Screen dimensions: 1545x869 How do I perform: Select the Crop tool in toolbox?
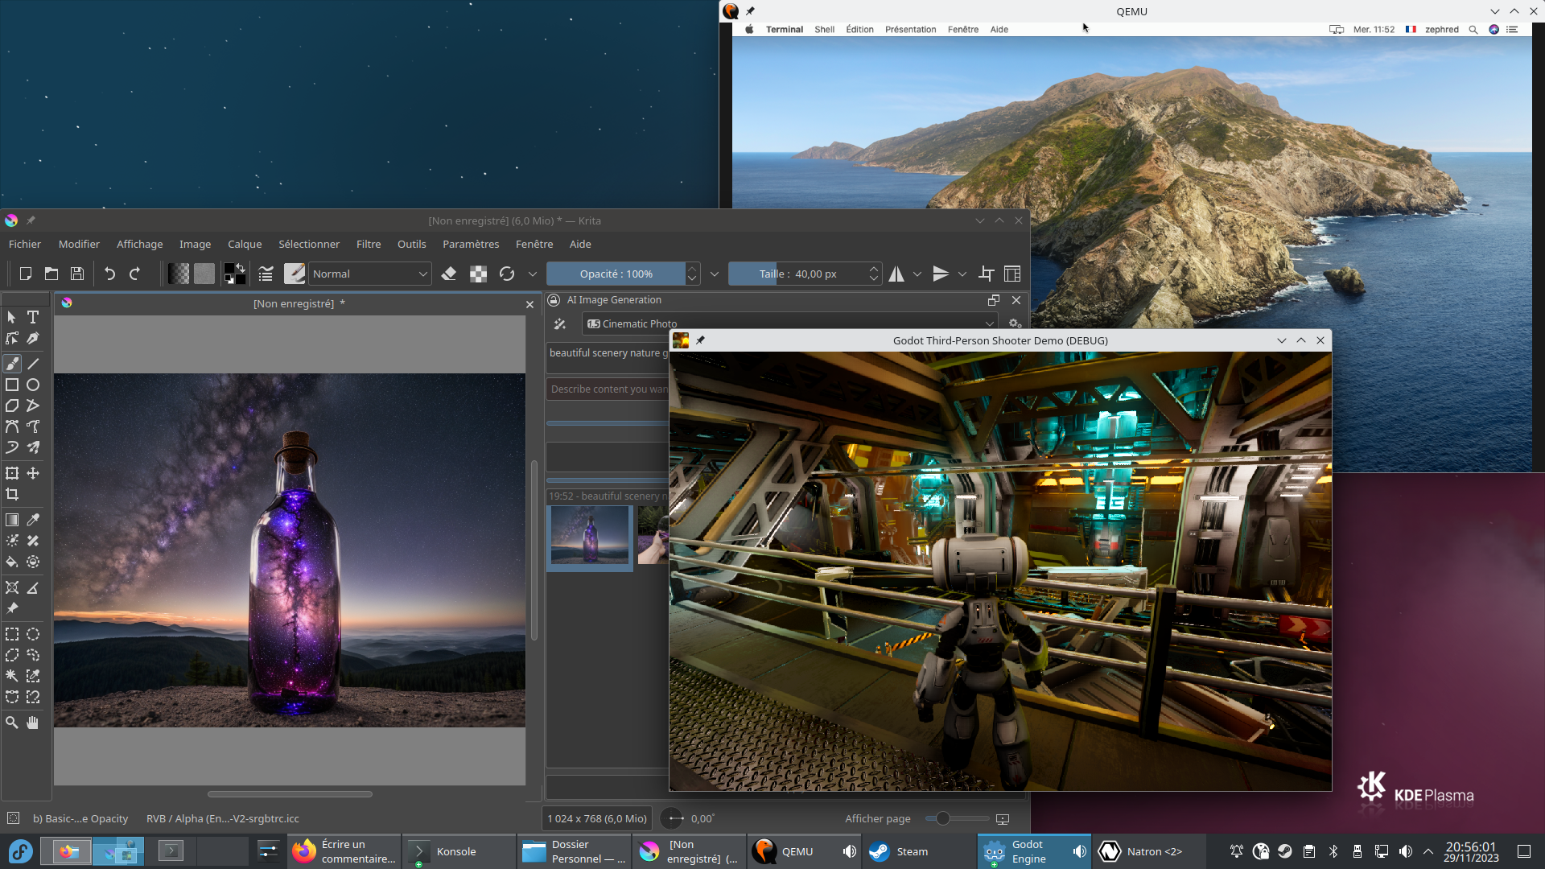[12, 494]
